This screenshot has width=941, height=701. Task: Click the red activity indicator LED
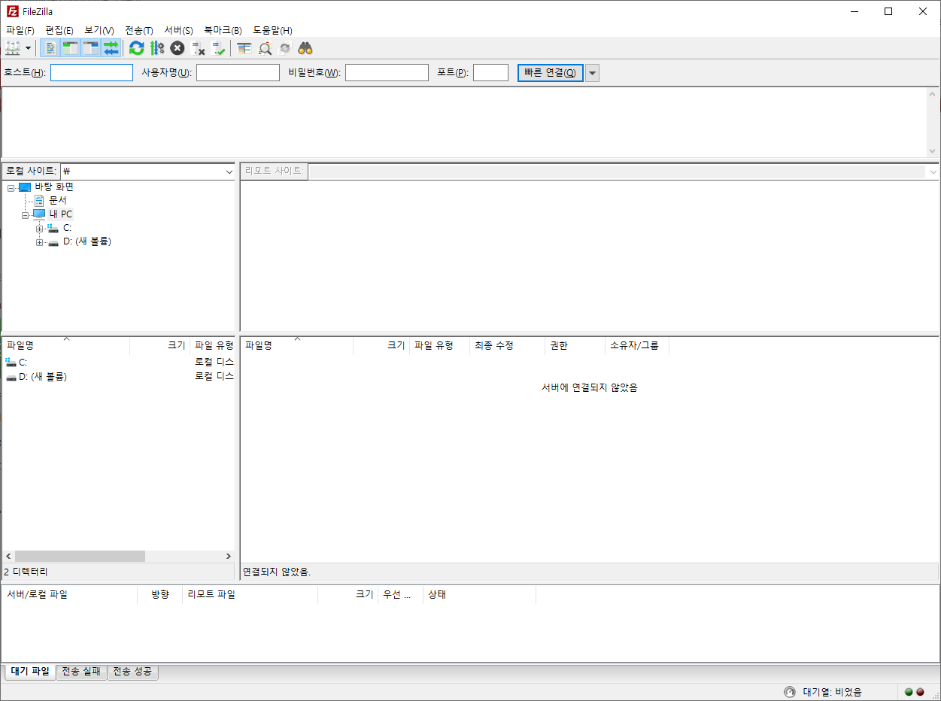[x=920, y=692]
